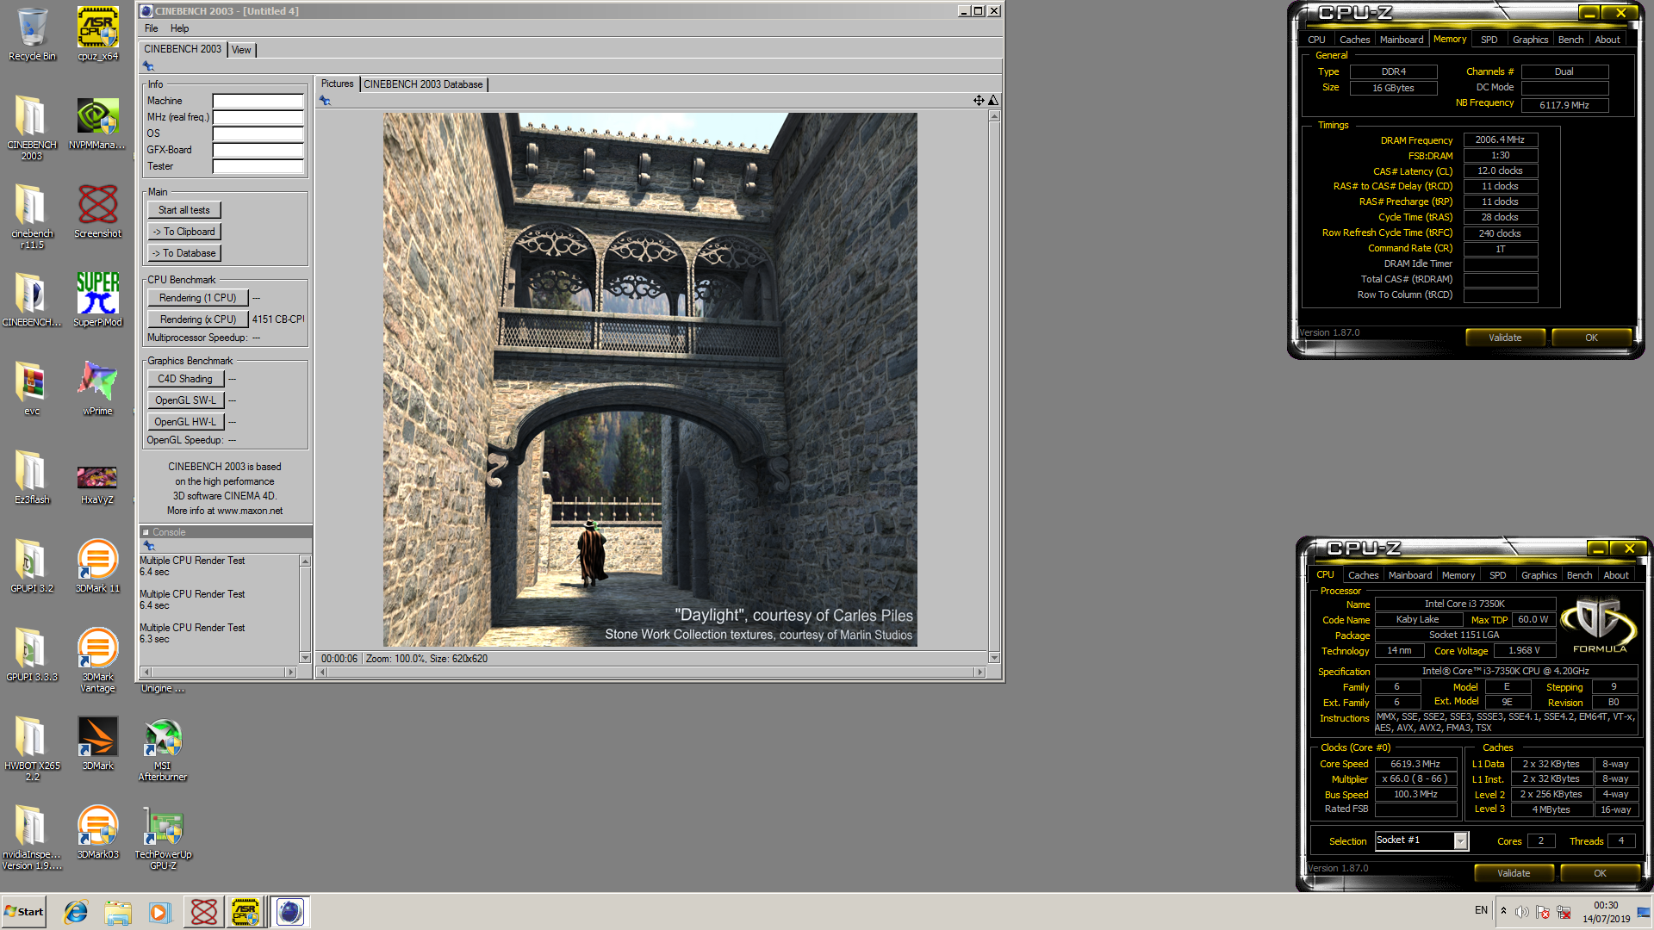Image resolution: width=1654 pixels, height=930 pixels.
Task: Open Internet Explorer from the taskbar
Action: click(76, 912)
